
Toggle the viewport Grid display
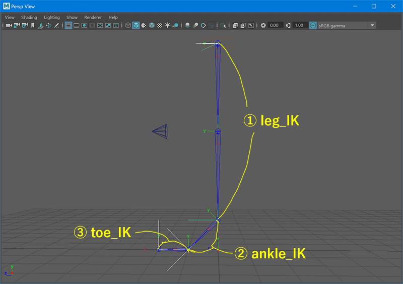click(x=69, y=26)
